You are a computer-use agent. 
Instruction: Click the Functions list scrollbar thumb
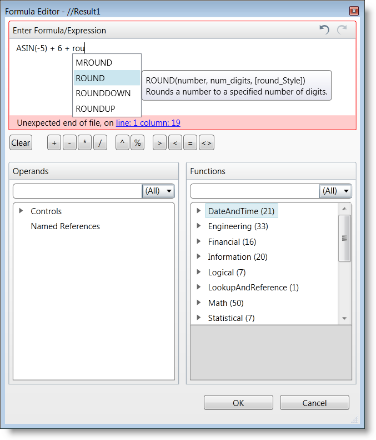(344, 238)
